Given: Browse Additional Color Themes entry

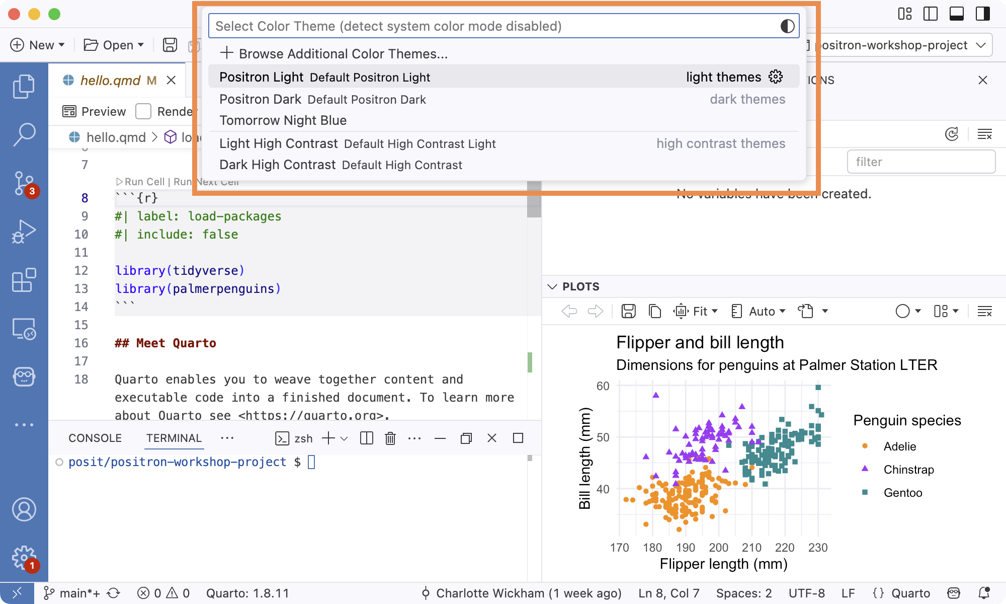Looking at the screenshot, I should (x=504, y=53).
